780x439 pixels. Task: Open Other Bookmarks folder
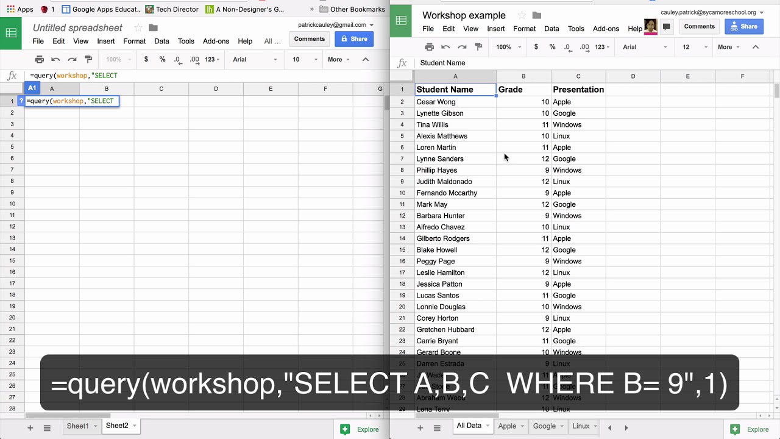[x=353, y=9]
